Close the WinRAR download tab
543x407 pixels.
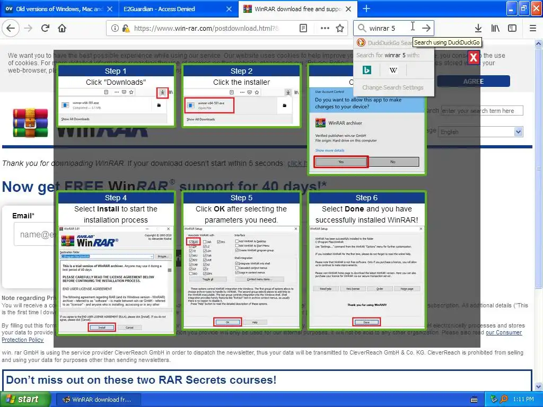point(348,9)
